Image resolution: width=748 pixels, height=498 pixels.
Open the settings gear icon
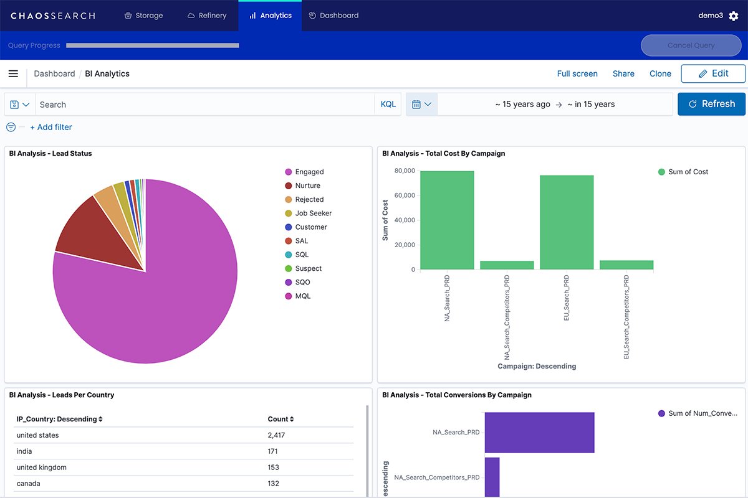tap(733, 16)
